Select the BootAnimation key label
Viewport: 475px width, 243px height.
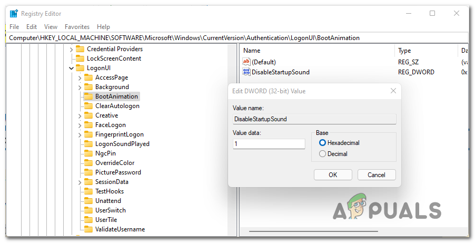click(116, 96)
